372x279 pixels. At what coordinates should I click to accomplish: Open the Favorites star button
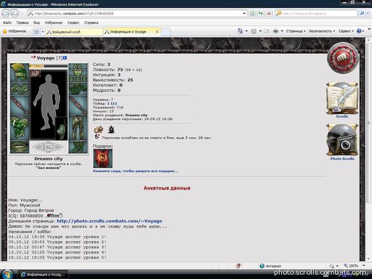14,32
